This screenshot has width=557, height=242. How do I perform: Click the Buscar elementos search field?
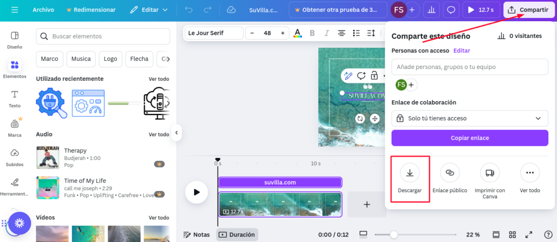click(103, 36)
